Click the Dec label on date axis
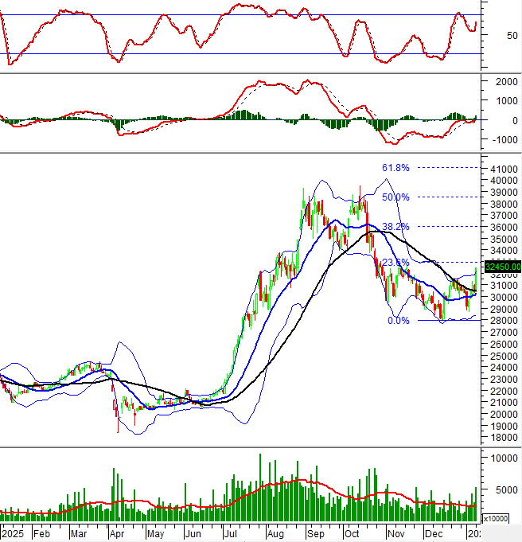This screenshot has height=542, width=522. coord(433,536)
